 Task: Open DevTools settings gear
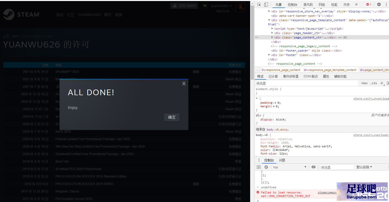click(x=379, y=4)
